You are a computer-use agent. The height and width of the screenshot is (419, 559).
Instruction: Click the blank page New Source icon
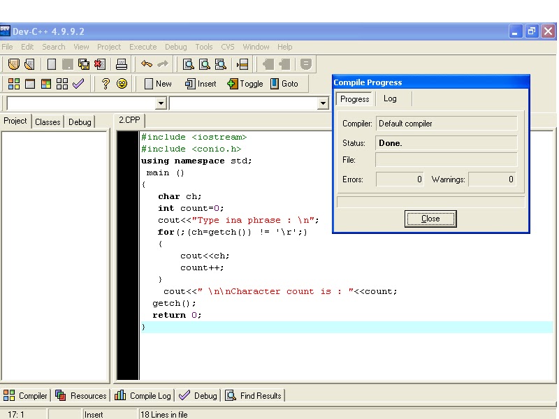click(x=52, y=64)
